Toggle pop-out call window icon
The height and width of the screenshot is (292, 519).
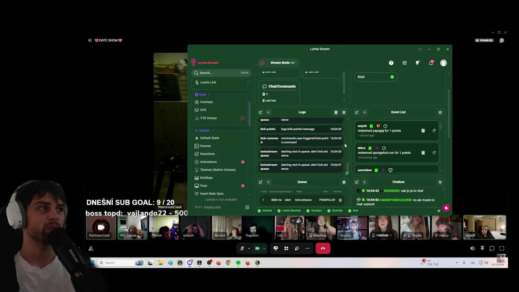pyautogui.click(x=492, y=248)
